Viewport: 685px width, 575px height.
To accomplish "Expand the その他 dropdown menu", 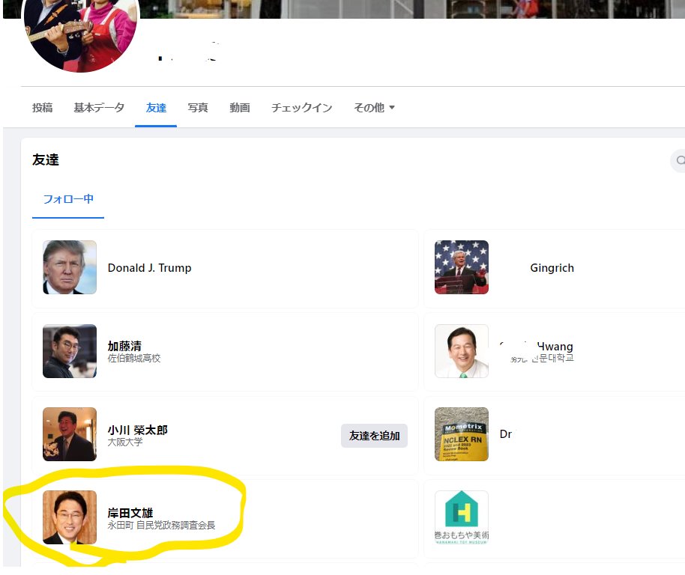I will (375, 107).
